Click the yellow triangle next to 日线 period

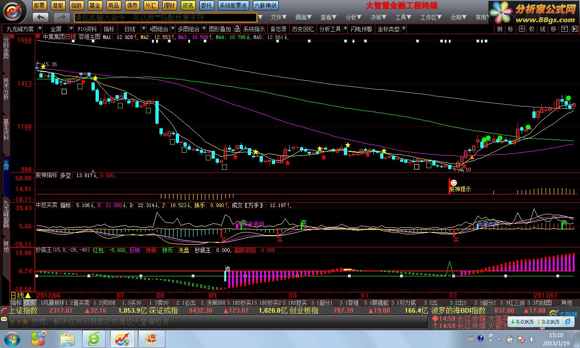28,295
